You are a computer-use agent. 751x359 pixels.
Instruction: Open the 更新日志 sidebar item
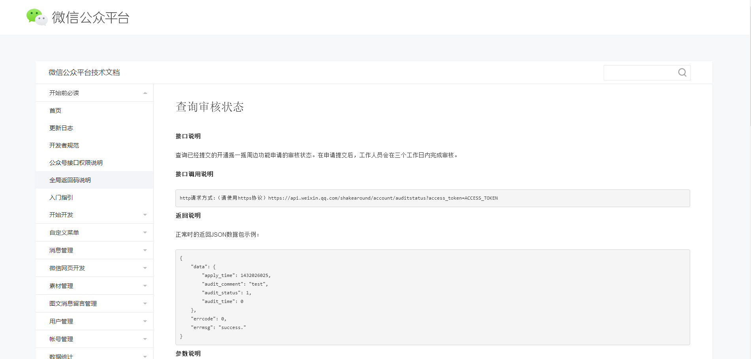(94, 128)
